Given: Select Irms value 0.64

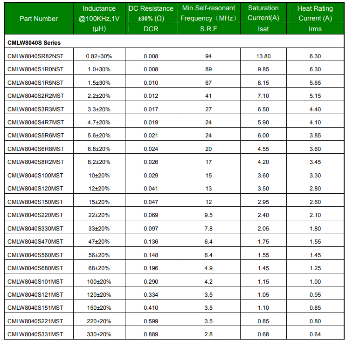Looking at the screenshot, I should point(315,334).
